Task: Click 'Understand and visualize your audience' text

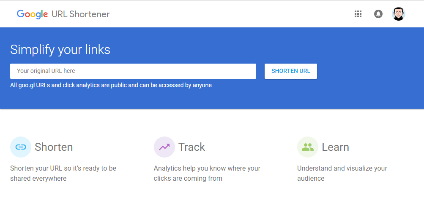Action: point(342,173)
